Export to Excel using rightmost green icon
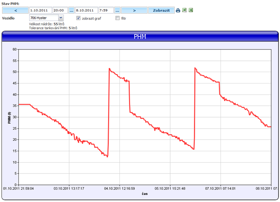280x202 pixels. tap(191, 10)
